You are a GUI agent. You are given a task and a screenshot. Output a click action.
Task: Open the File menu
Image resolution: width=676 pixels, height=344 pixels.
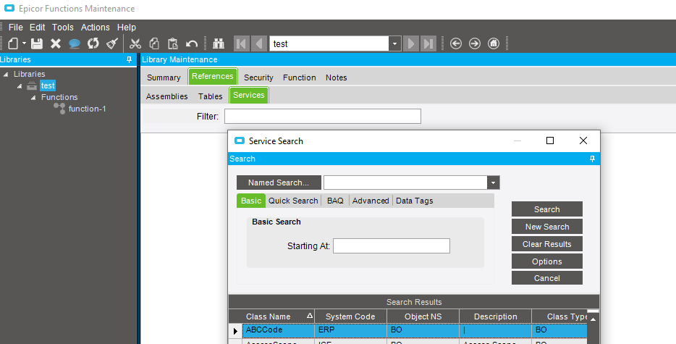(x=15, y=28)
